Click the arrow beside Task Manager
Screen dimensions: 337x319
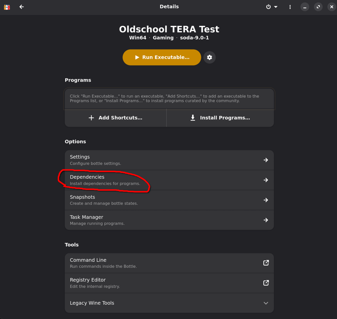pyautogui.click(x=266, y=220)
